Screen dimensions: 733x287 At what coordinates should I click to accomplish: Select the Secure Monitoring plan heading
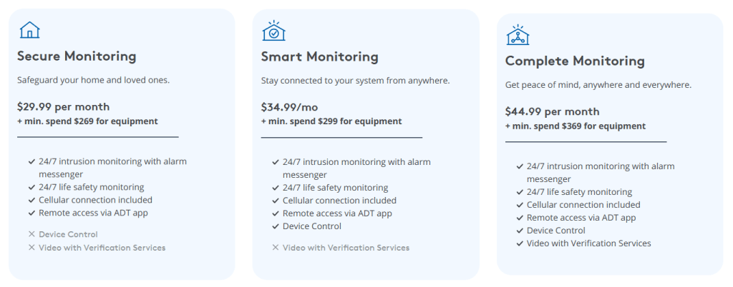pos(77,56)
